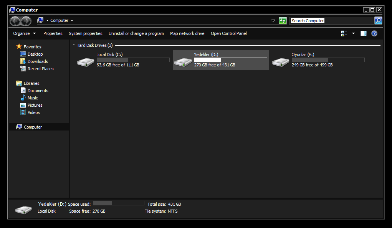The height and width of the screenshot is (228, 392).
Task: Click the Desktop icon in Favorites
Action: pos(23,54)
